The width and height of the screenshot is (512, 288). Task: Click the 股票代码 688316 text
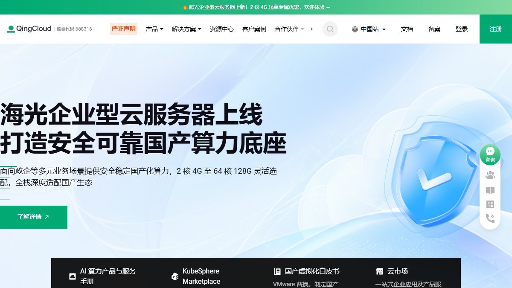pos(75,29)
